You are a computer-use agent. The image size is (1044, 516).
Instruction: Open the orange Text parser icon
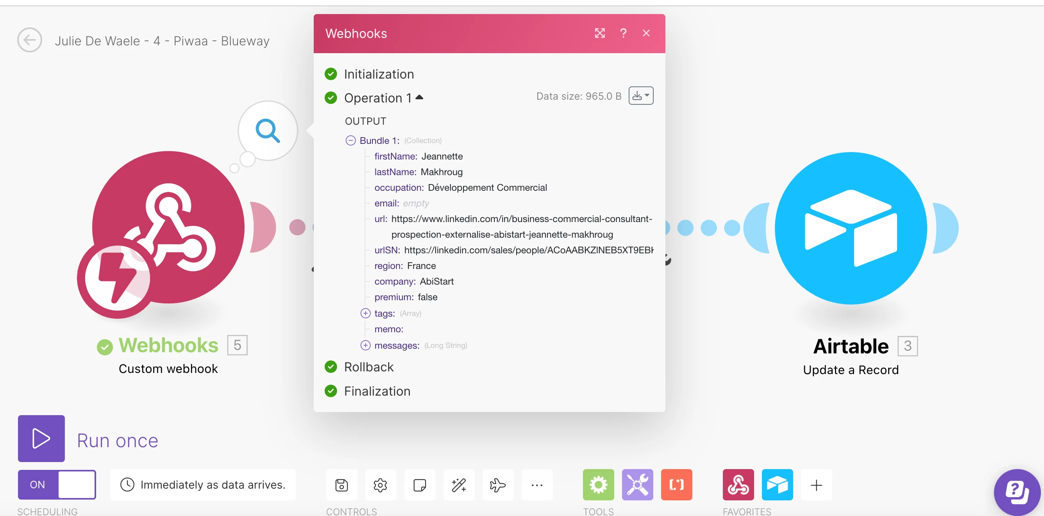pos(676,485)
